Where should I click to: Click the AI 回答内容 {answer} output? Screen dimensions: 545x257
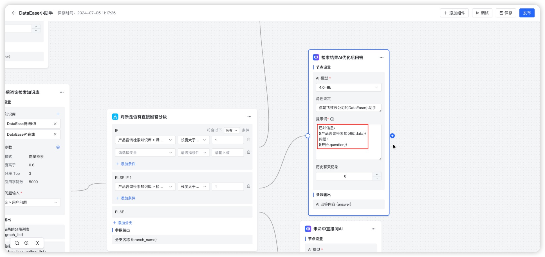click(x=348, y=204)
